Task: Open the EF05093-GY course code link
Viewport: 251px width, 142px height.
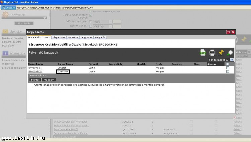Action: pyautogui.click(x=35, y=71)
